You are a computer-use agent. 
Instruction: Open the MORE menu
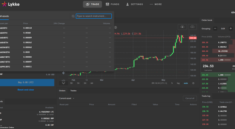pos(156,4)
